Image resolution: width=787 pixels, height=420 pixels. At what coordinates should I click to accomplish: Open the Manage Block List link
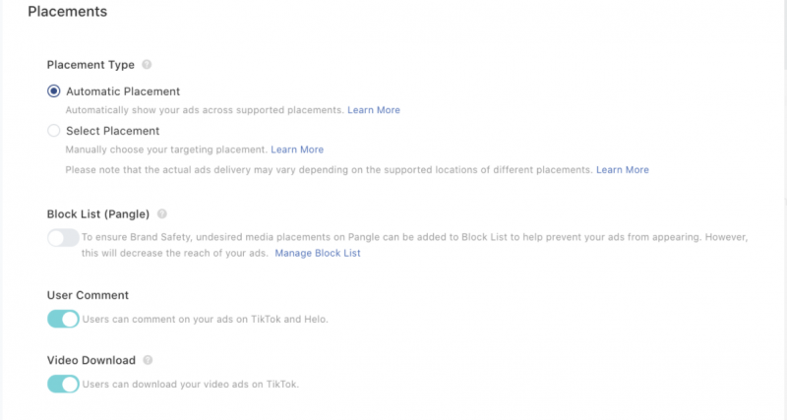point(317,253)
